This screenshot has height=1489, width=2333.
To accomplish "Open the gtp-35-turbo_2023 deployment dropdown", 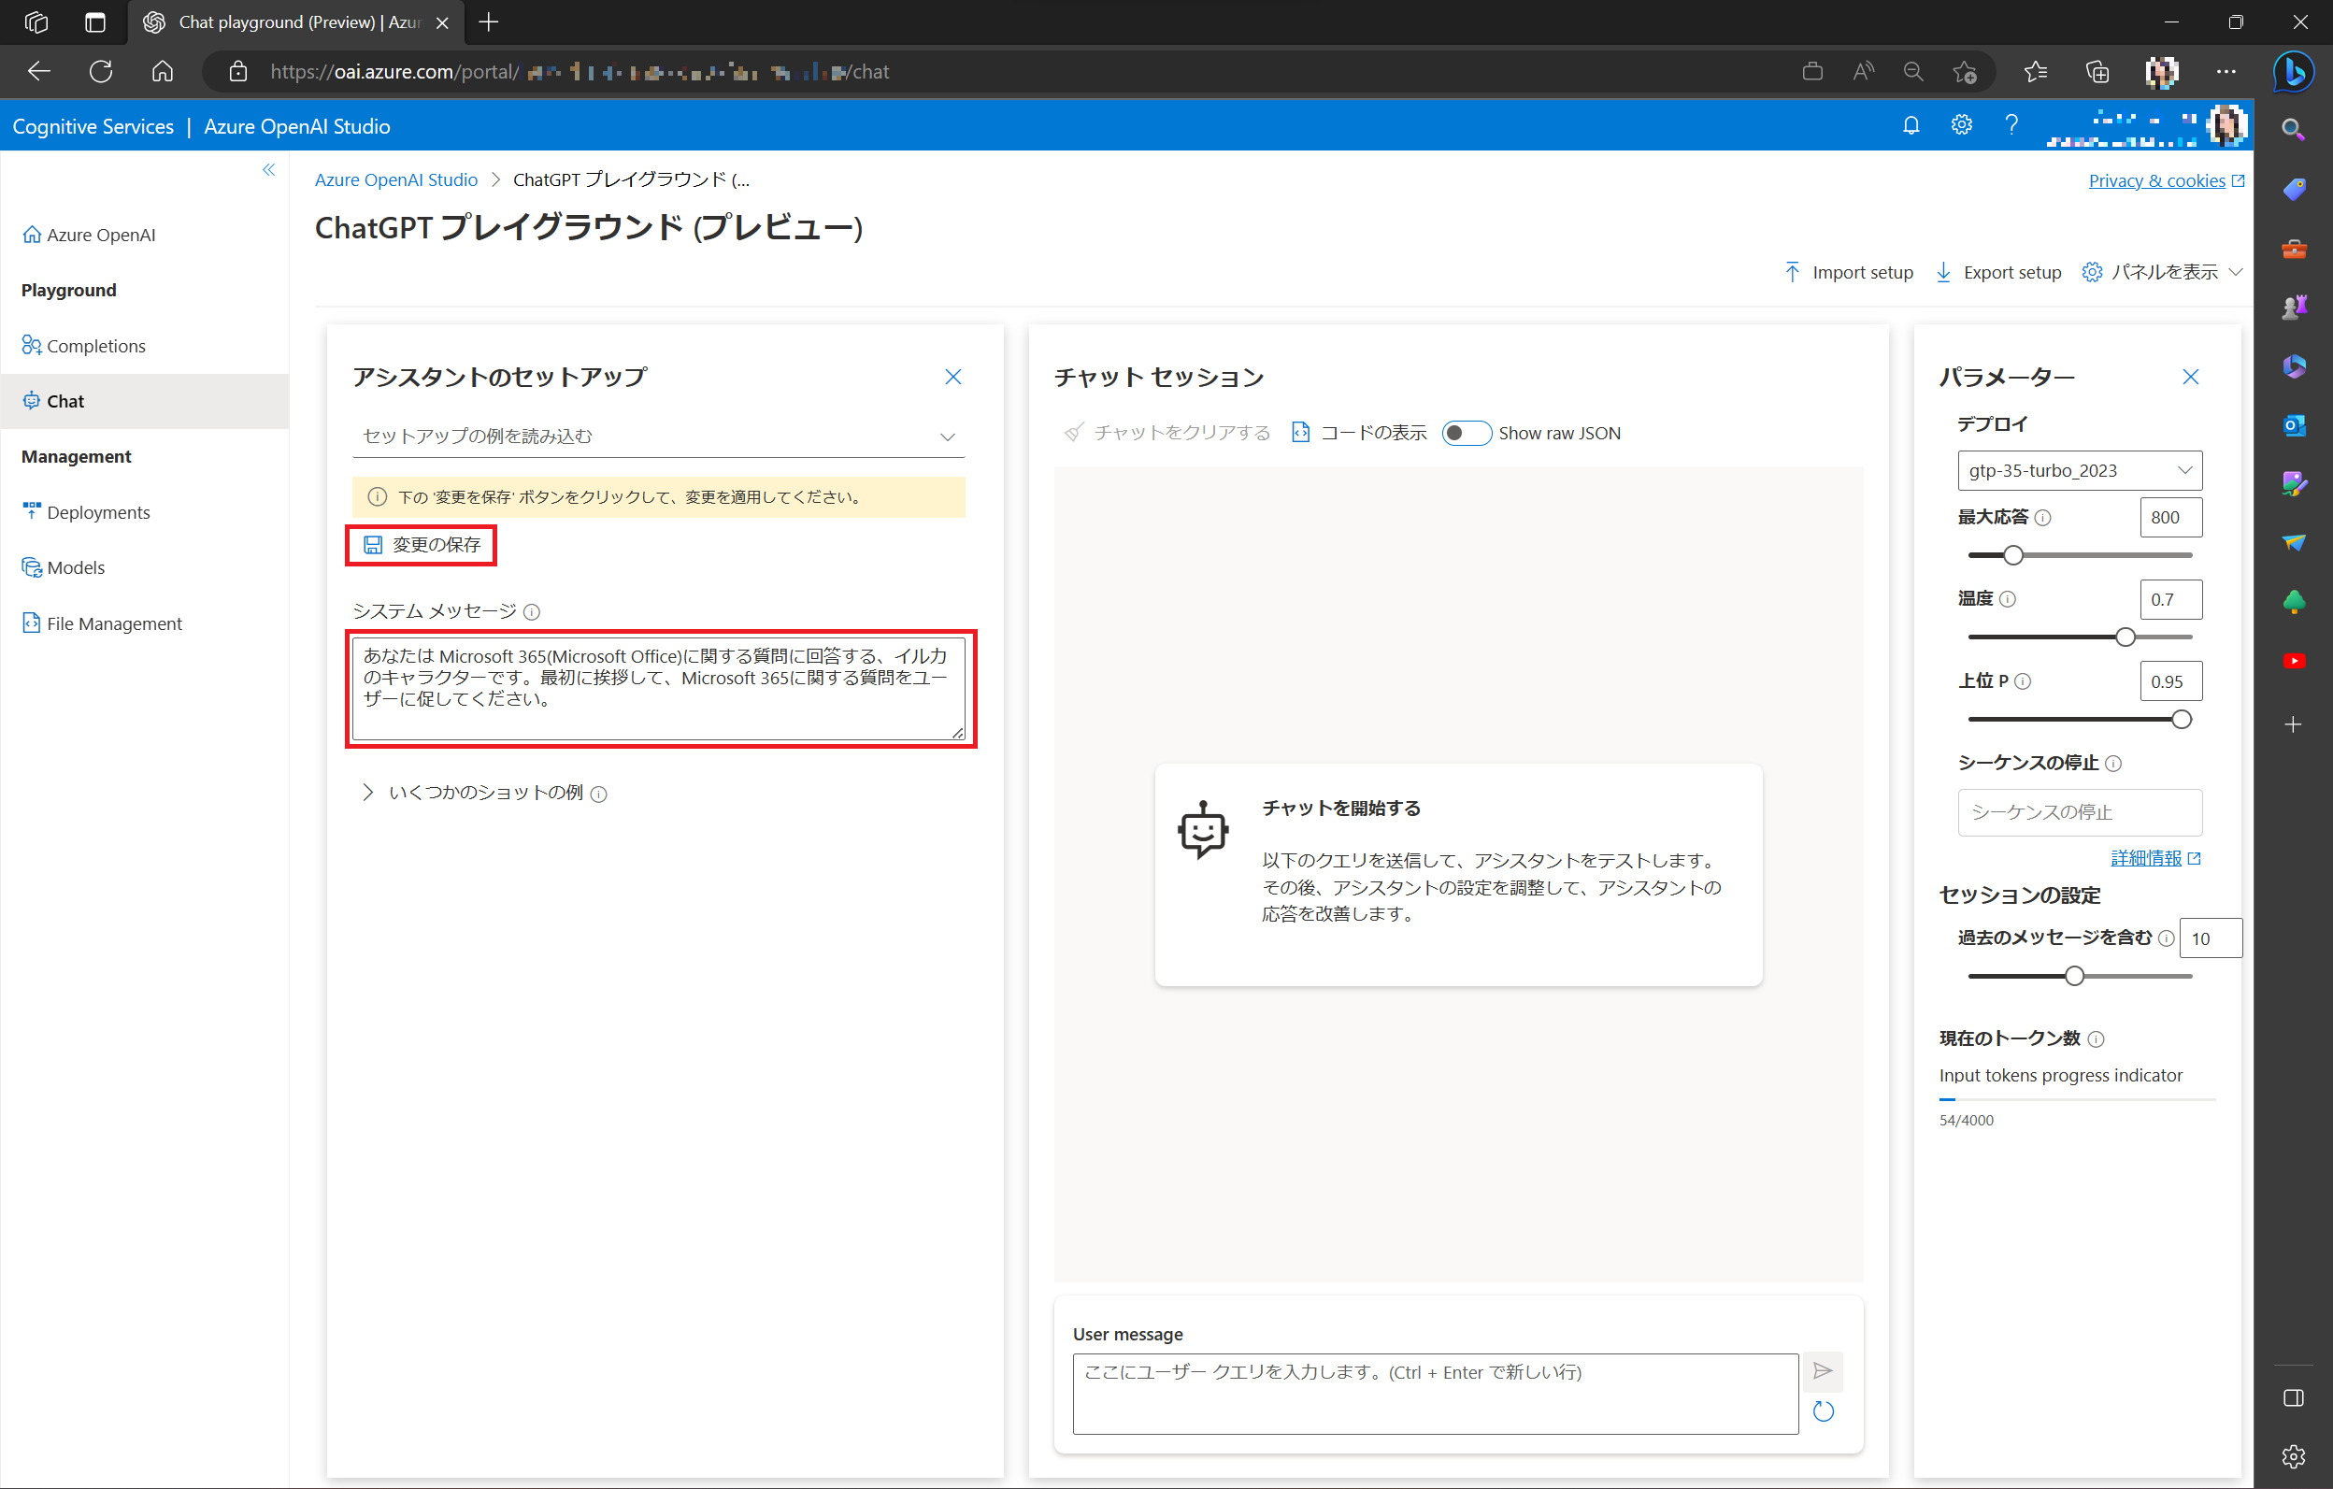I will [x=2077, y=471].
